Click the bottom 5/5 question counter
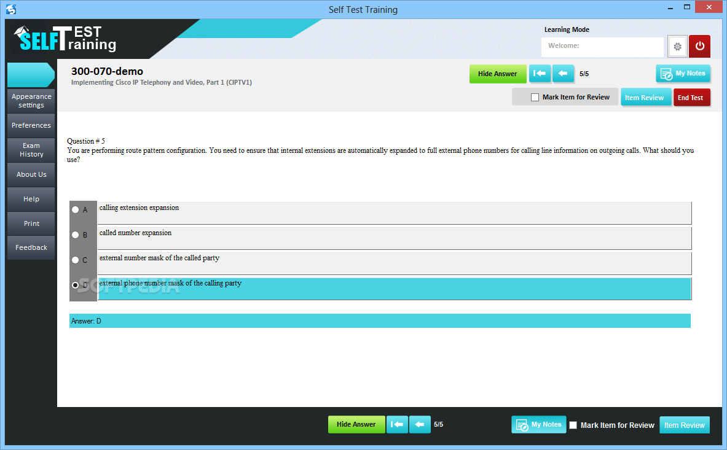 pos(439,425)
